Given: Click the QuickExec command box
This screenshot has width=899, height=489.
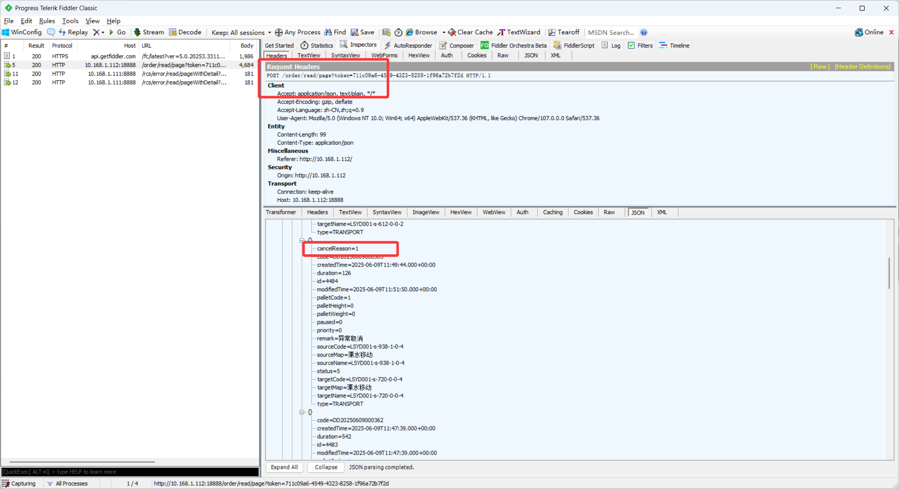Looking at the screenshot, I should (130, 471).
